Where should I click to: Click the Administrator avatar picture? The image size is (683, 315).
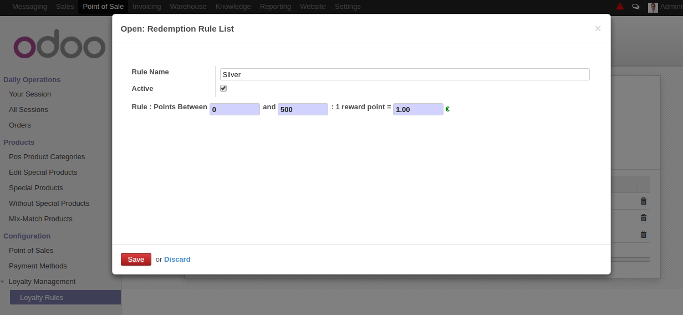[653, 7]
